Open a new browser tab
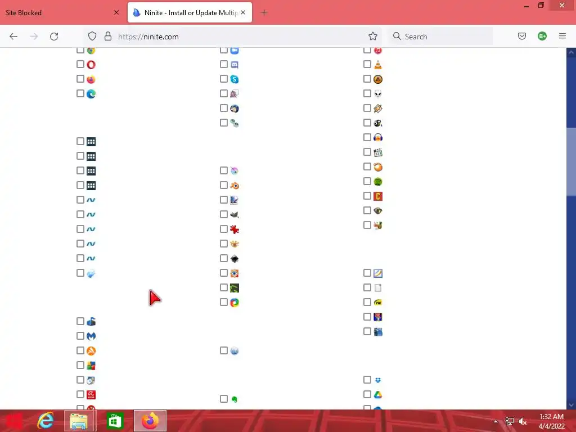This screenshot has height=432, width=576. point(264,13)
